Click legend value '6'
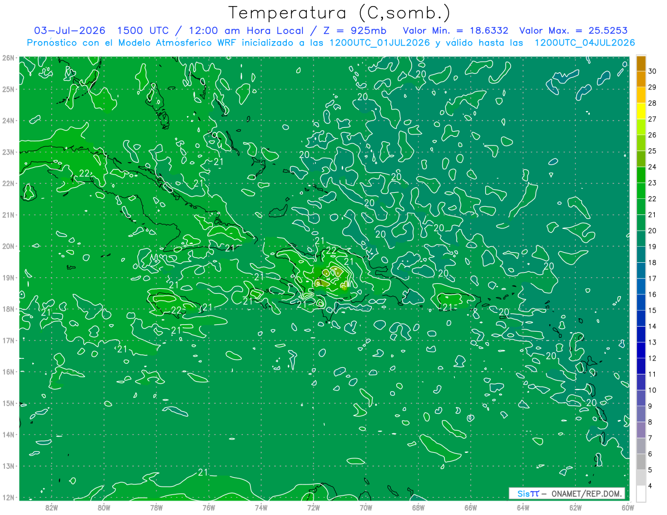Screen dimensions: 667x515 650,454
